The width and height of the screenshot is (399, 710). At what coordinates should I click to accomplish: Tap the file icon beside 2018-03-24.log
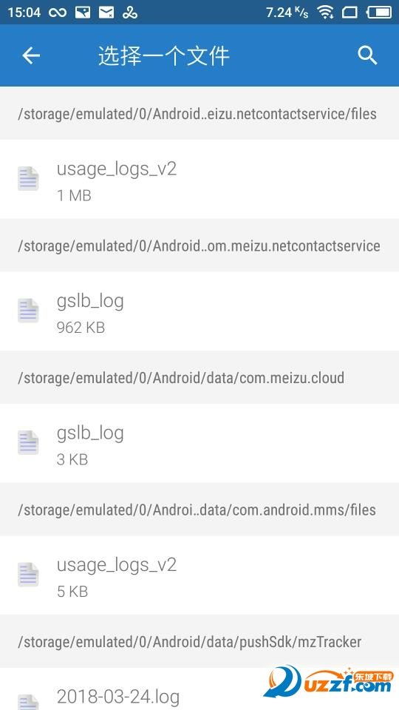click(28, 702)
